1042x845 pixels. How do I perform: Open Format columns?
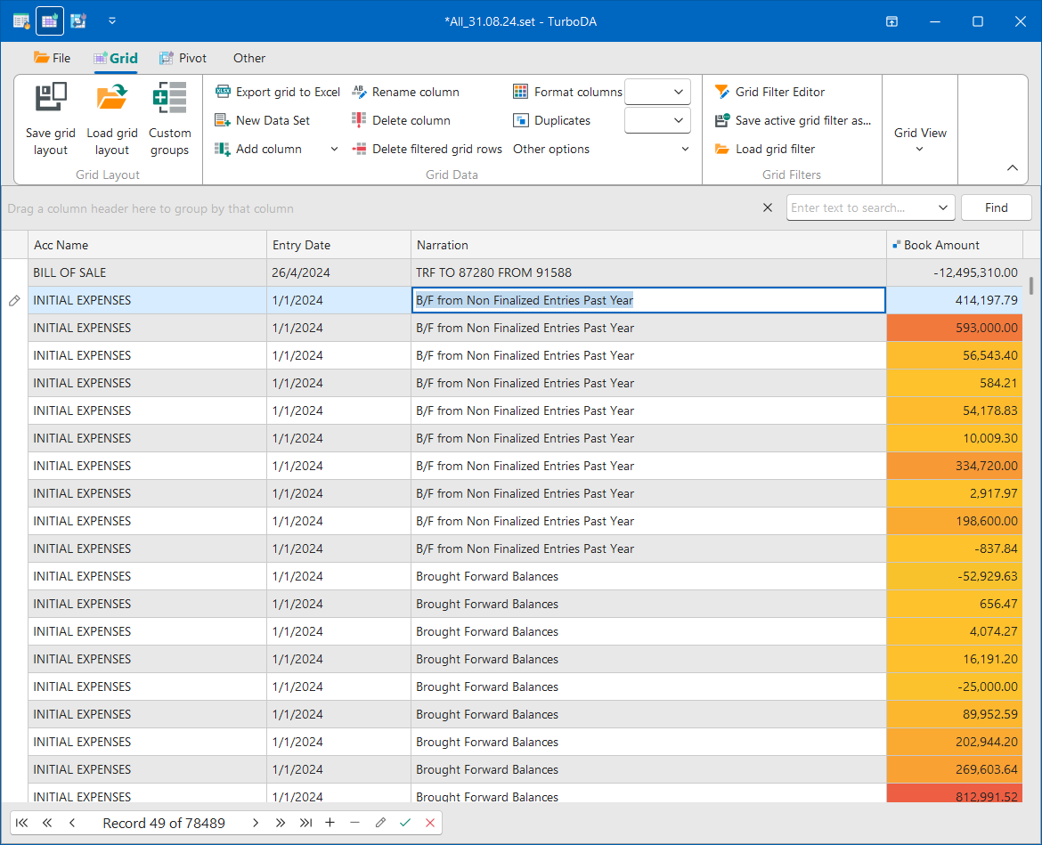tap(567, 92)
